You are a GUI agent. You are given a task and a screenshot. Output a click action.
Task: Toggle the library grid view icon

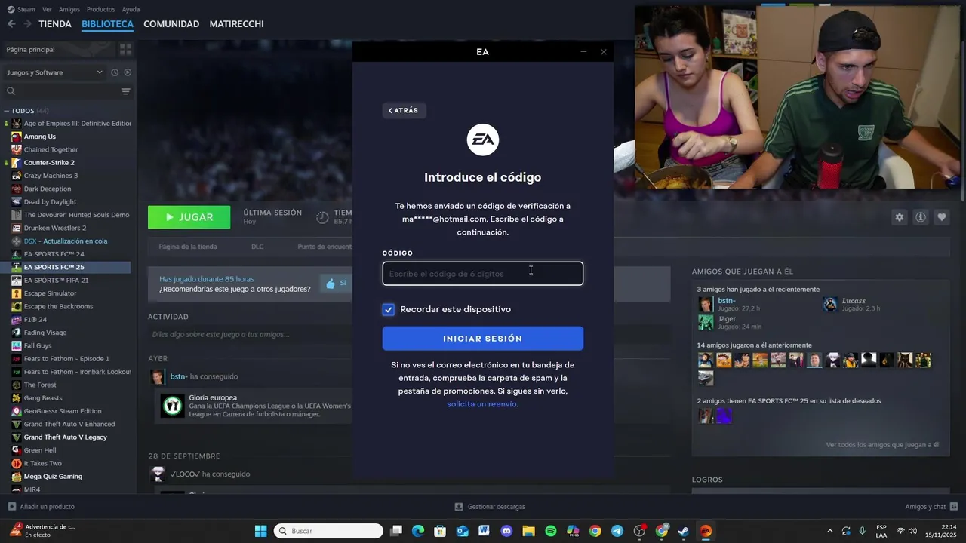click(125, 49)
